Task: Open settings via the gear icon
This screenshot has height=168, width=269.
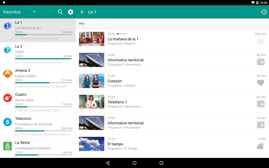Action: pyautogui.click(x=71, y=12)
